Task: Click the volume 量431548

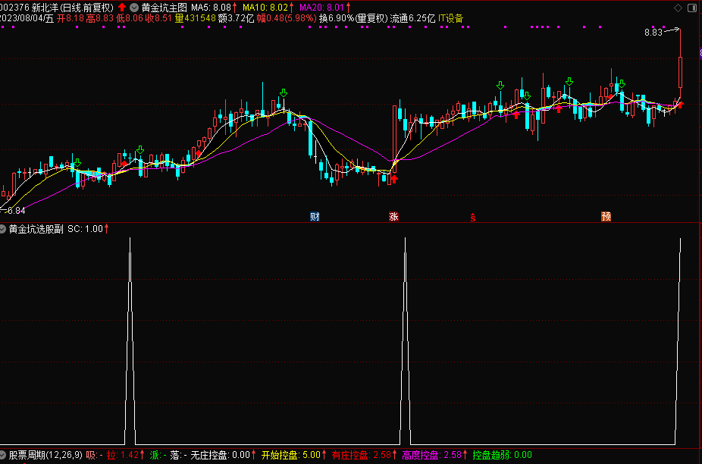Action: pyautogui.click(x=195, y=18)
